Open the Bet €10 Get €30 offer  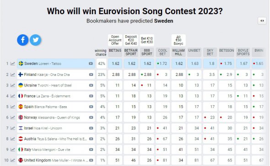[x=147, y=40]
